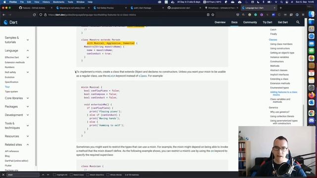The image size is (317, 178).
Task: Open the site search magnifier icon
Action: point(298,22)
